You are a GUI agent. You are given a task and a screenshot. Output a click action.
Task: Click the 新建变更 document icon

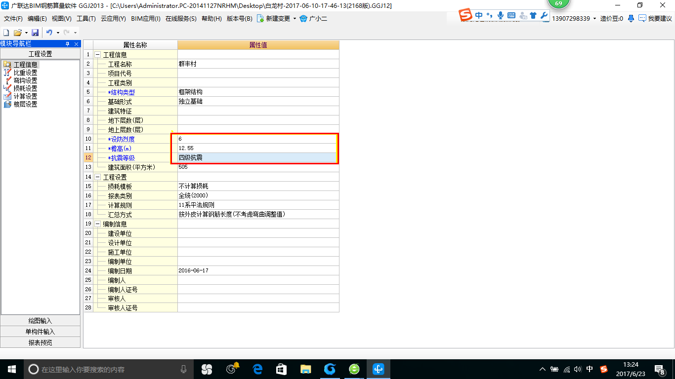coord(260,18)
